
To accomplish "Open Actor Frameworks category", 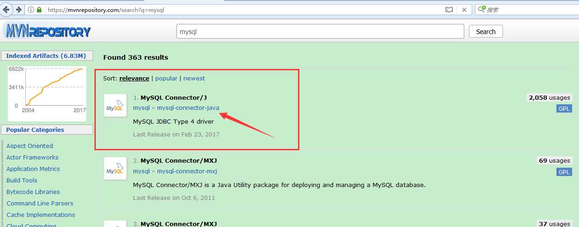I will (32, 157).
